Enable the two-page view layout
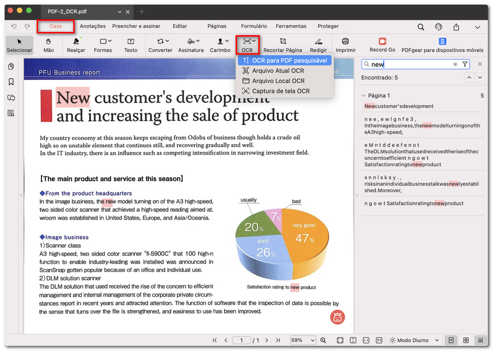 (466, 340)
